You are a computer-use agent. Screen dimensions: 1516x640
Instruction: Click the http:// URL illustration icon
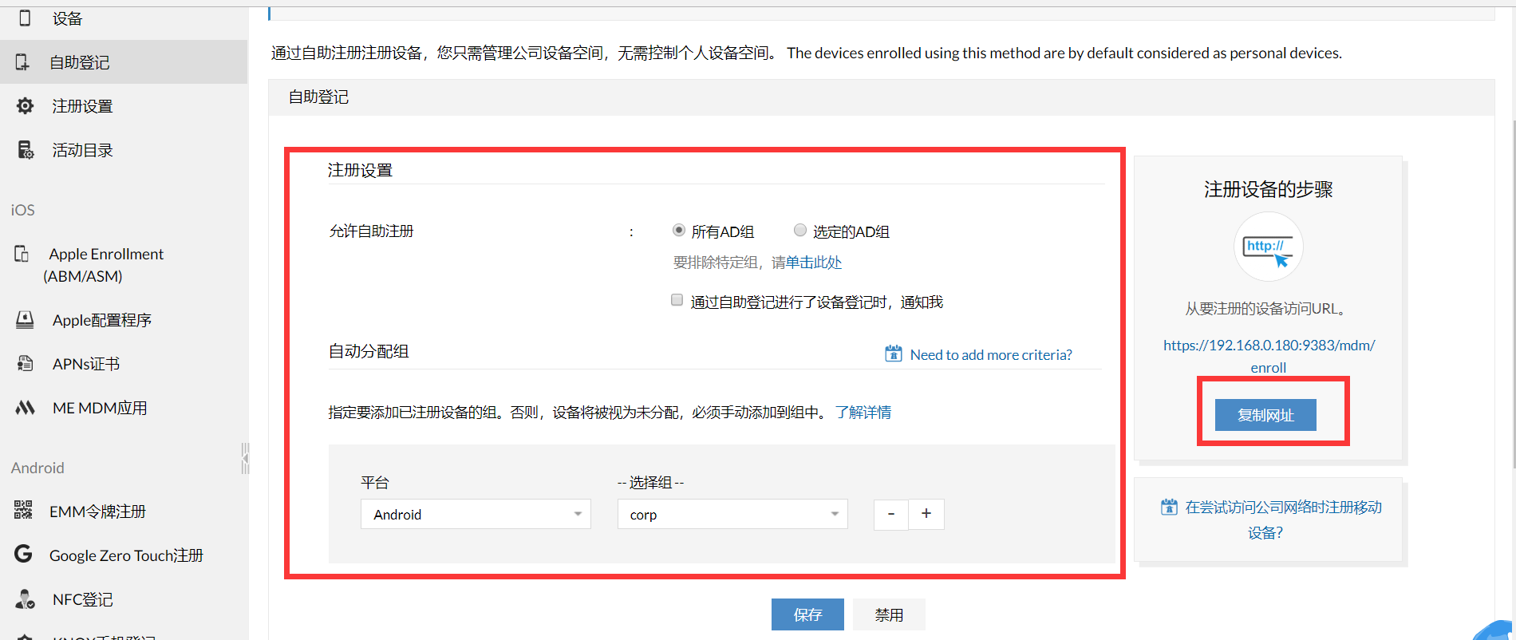click(x=1268, y=247)
